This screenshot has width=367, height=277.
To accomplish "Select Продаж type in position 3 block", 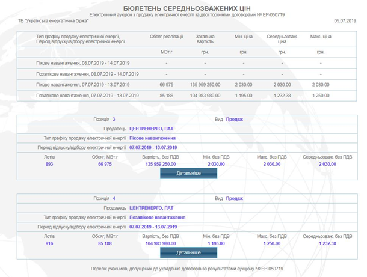I will (x=235, y=120).
